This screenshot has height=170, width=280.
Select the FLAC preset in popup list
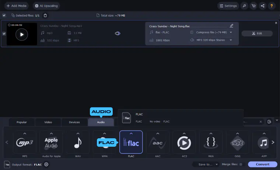click(x=181, y=118)
